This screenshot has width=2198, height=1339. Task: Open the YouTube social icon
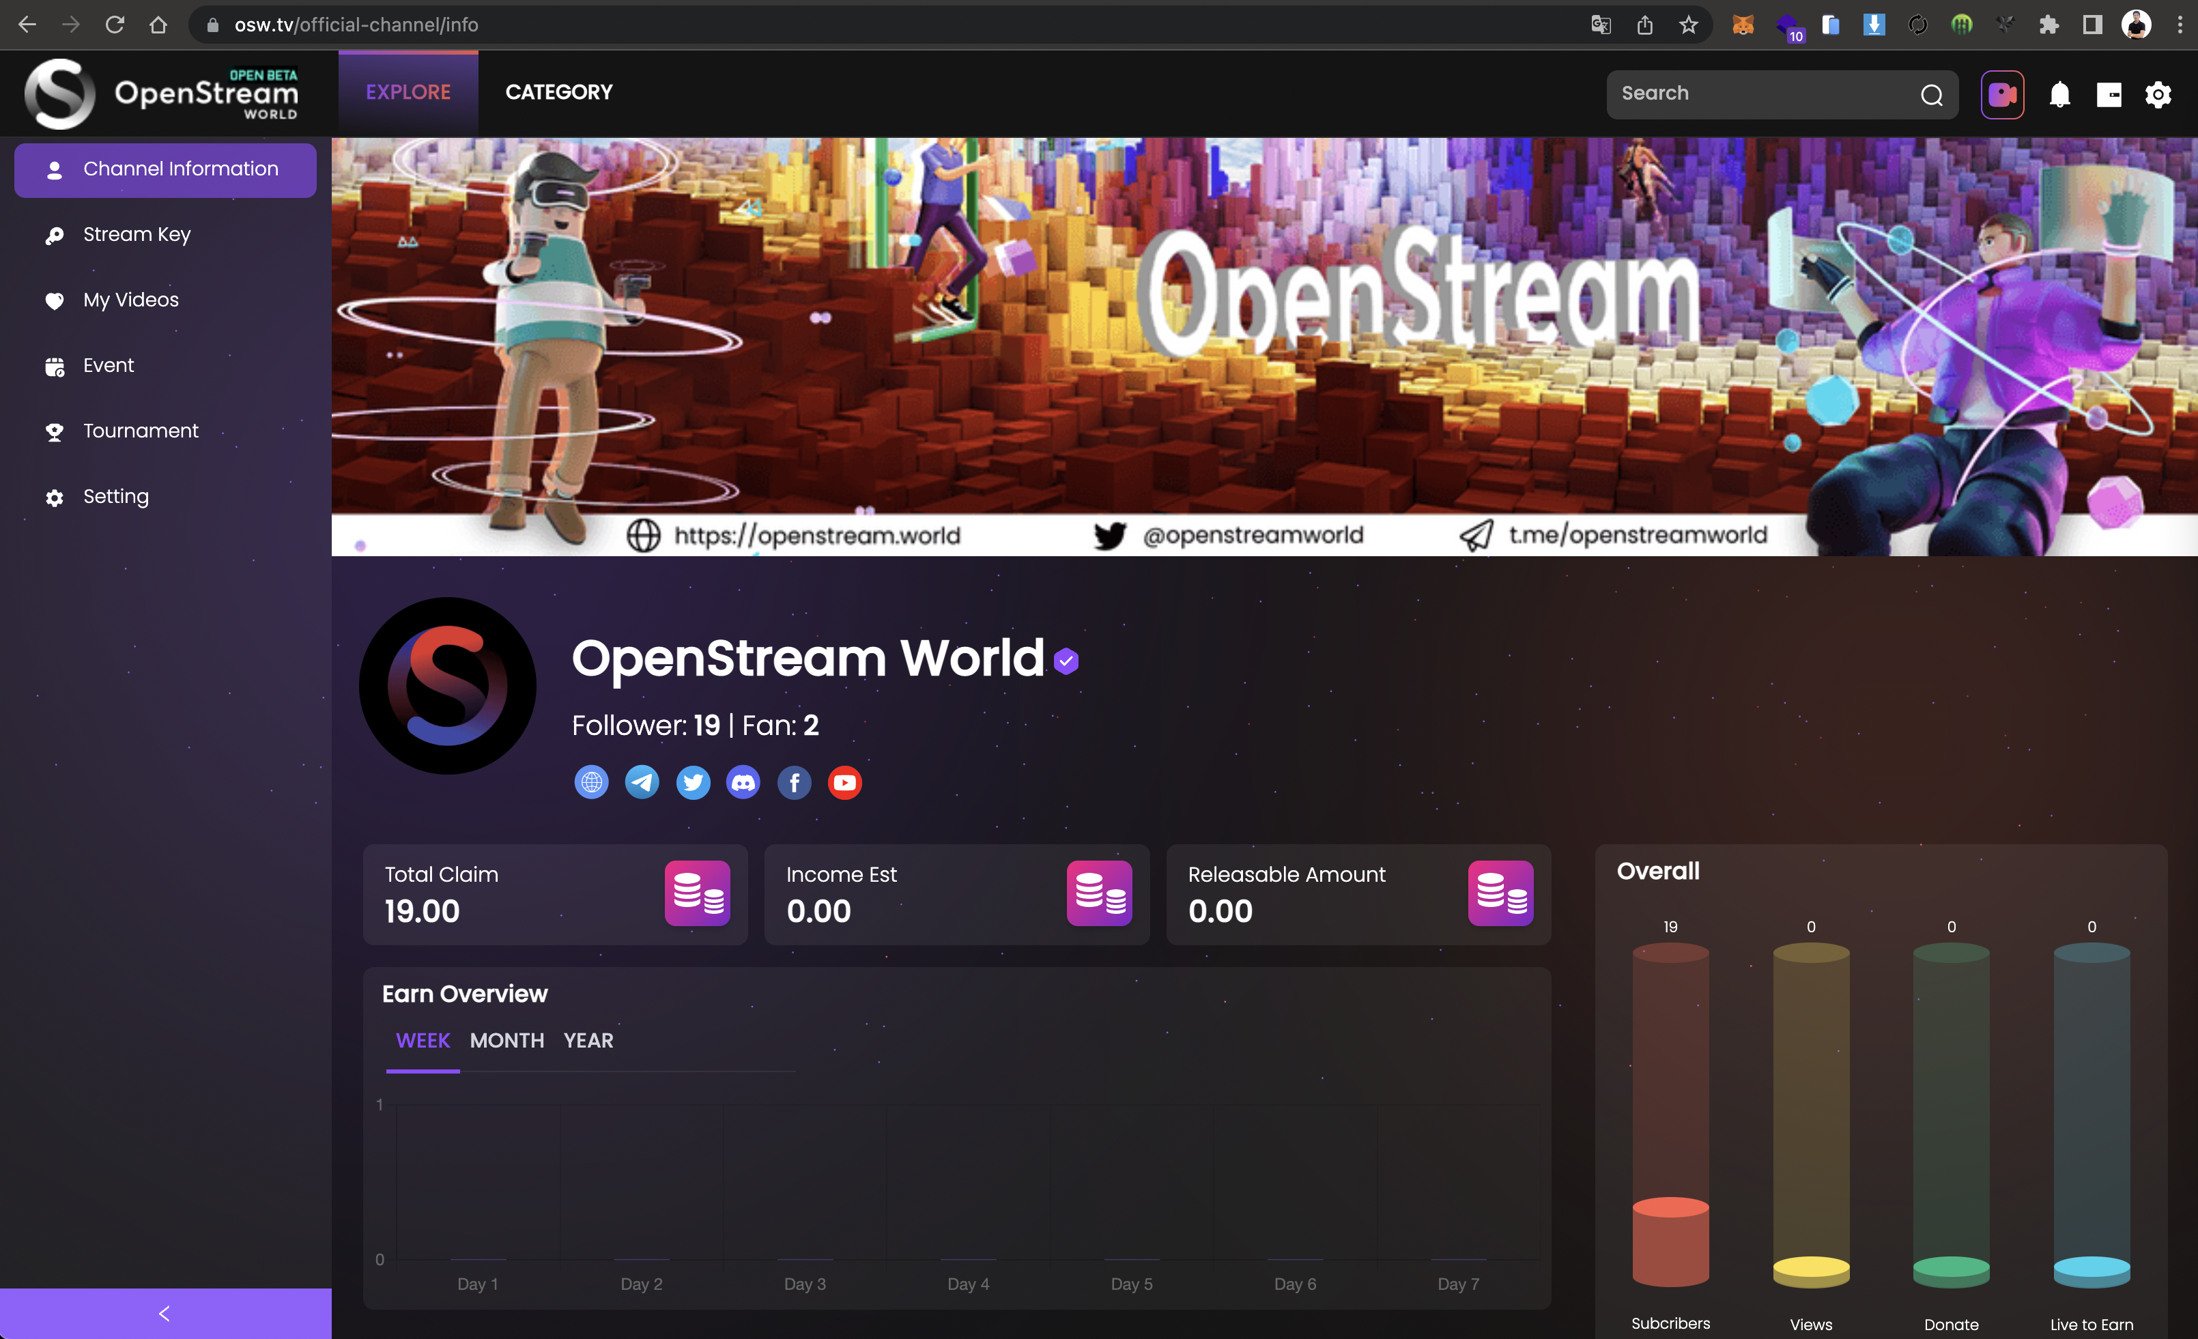pos(845,782)
